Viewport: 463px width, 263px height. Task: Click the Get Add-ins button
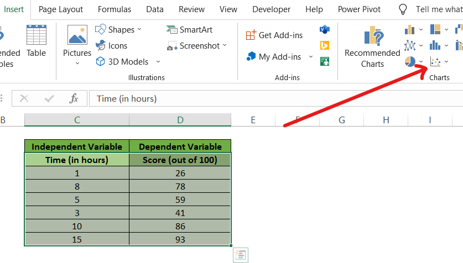tap(274, 35)
